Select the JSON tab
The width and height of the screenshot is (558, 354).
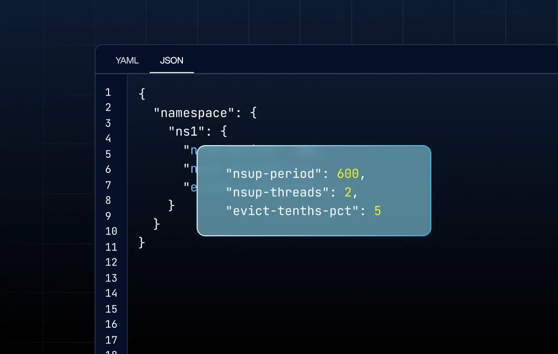[x=171, y=61]
